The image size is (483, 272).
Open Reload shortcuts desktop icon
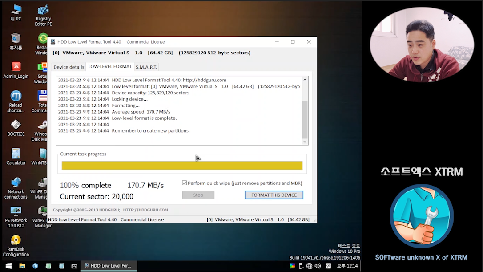pos(16,101)
